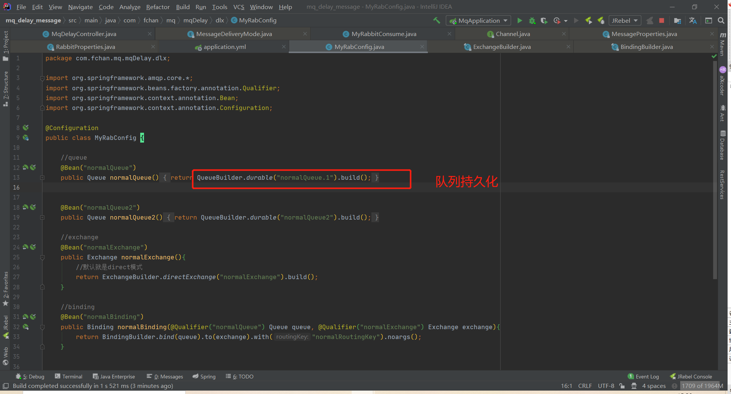Viewport: 731px width, 394px height.
Task: Click the Build Project hammer icon
Action: [437, 20]
